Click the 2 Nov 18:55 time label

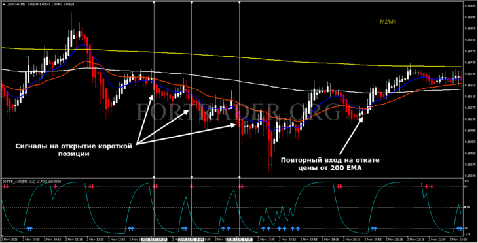(x=309, y=240)
